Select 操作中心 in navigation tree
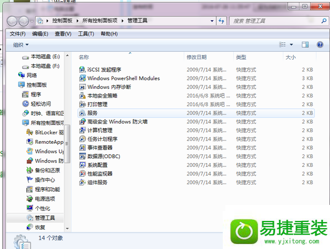Image resolution: width=330 pixels, height=249 pixels. [45, 180]
